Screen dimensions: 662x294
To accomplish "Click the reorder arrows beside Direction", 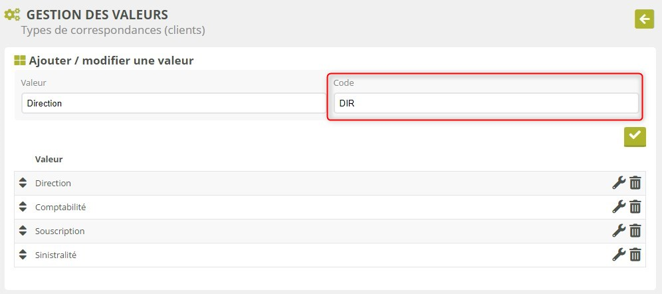I will [23, 183].
